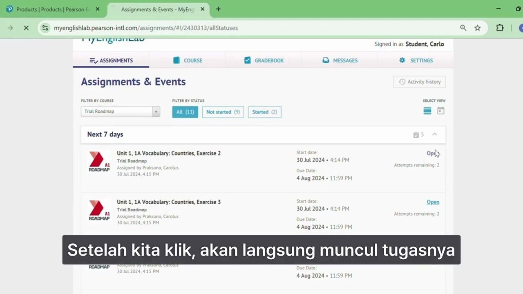Open the browser extensions menu
This screenshot has width=523, height=294.
(500, 28)
